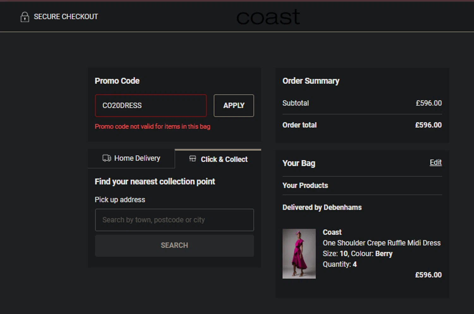Click the secure checkout padlock icon
474x314 pixels.
[x=25, y=17]
